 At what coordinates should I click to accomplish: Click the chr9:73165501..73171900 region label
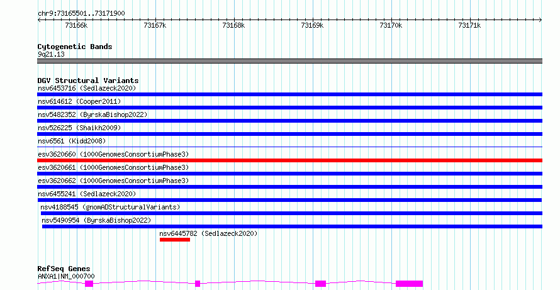81,13
